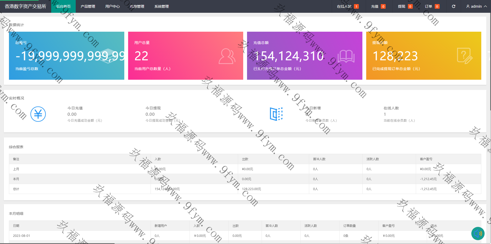Click the yen circle icon
This screenshot has height=244, width=491.
click(x=38, y=114)
